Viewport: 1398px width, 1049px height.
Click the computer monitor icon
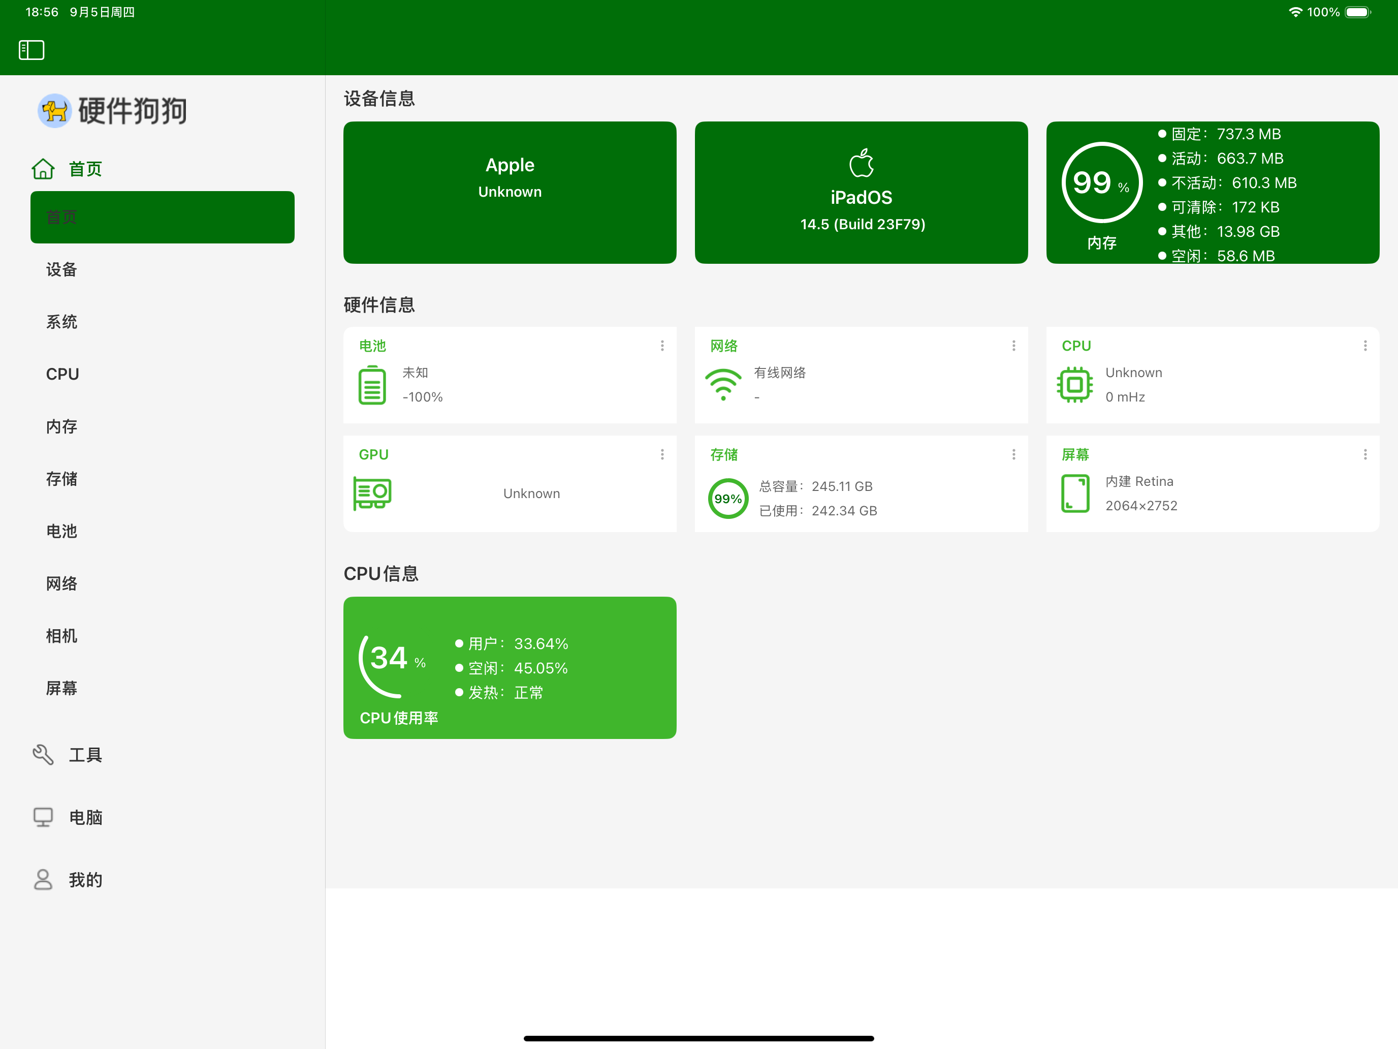(43, 817)
